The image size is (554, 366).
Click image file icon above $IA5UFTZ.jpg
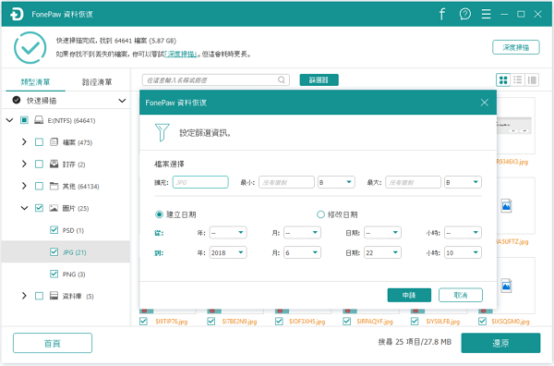[x=506, y=206]
